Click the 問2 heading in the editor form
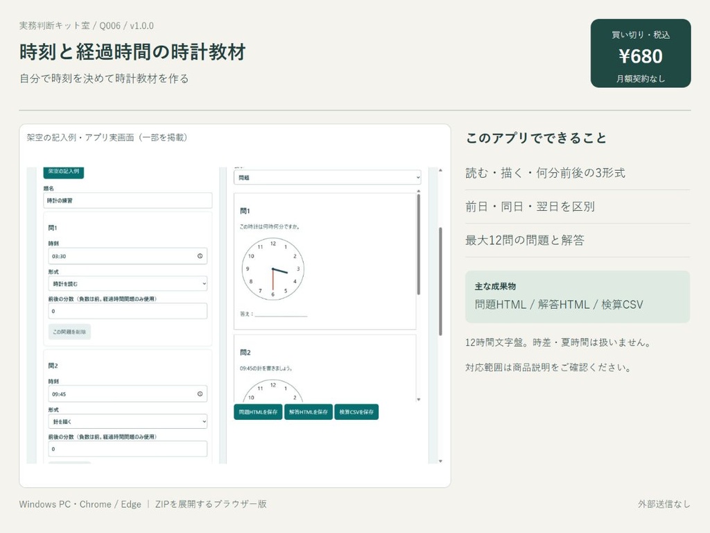The width and height of the screenshot is (710, 533). (53, 366)
